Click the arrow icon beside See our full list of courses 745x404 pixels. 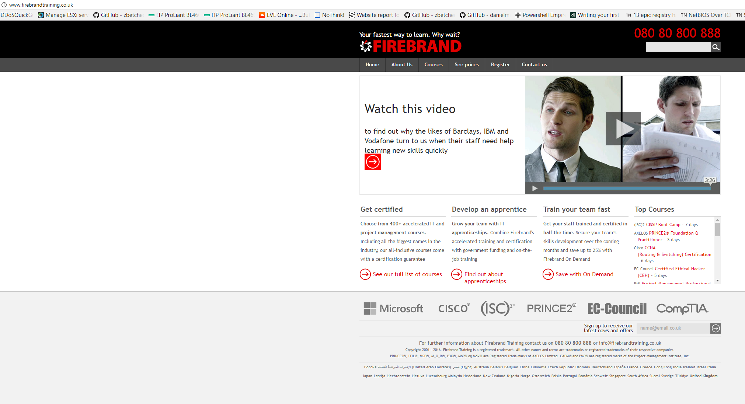pos(365,274)
